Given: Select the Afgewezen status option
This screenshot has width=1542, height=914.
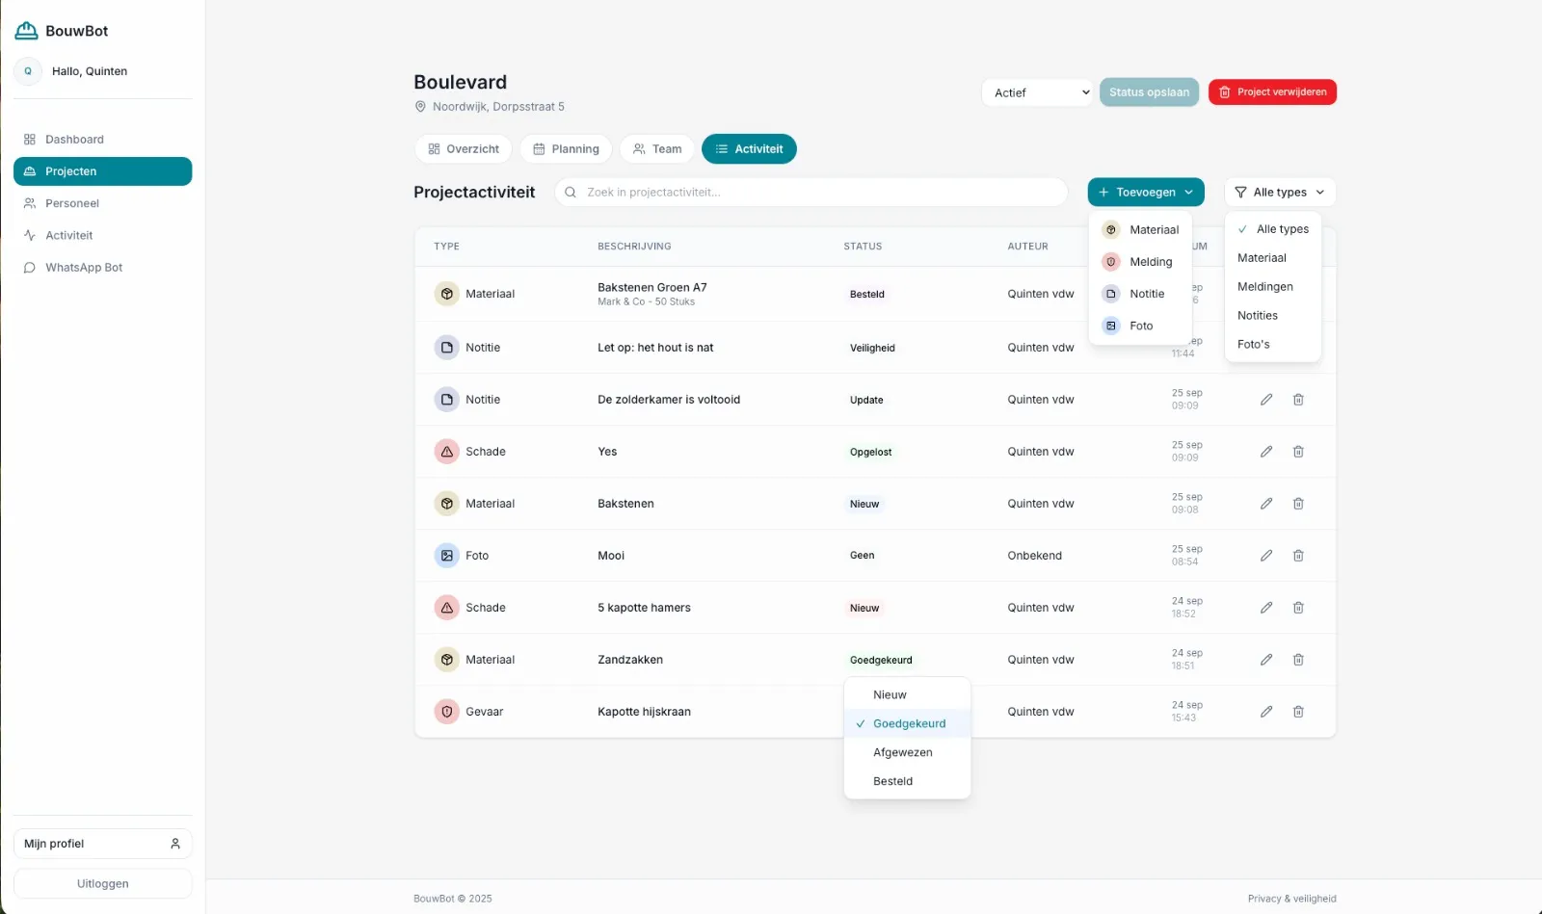Looking at the screenshot, I should click(x=902, y=752).
